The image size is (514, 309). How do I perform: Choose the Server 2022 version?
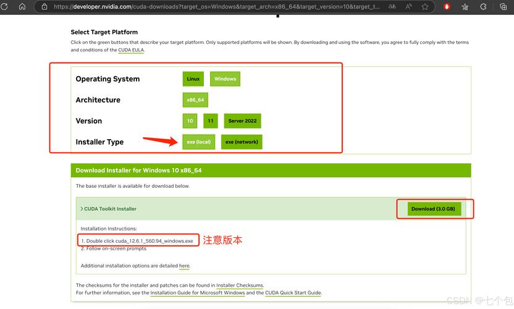[x=243, y=121]
